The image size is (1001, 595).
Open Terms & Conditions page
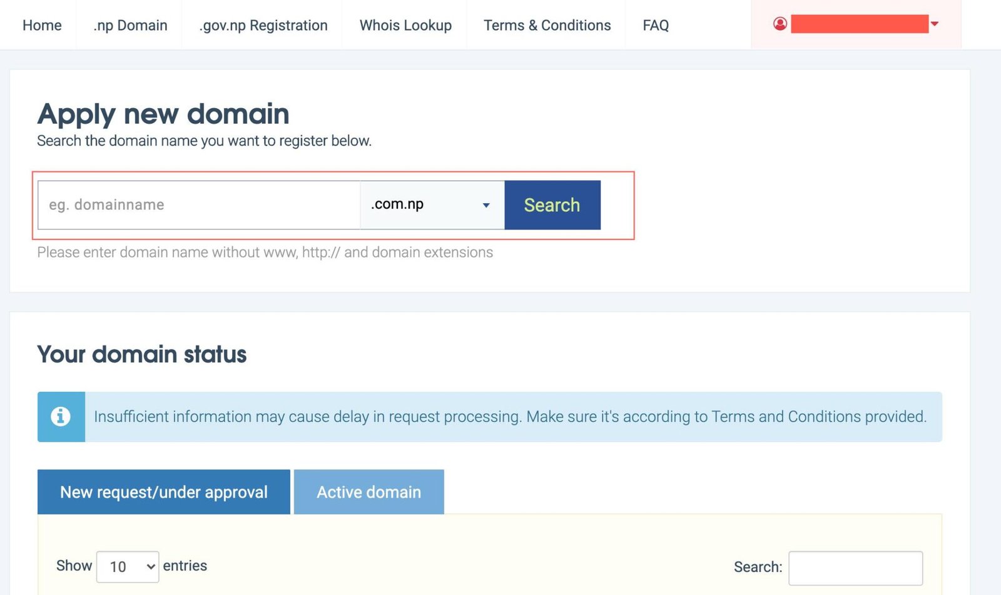[547, 25]
